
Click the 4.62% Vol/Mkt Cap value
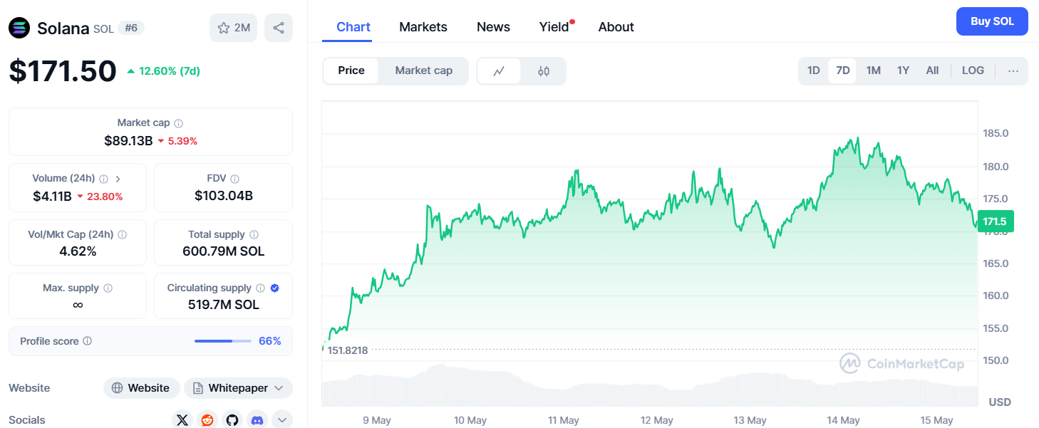click(x=78, y=251)
